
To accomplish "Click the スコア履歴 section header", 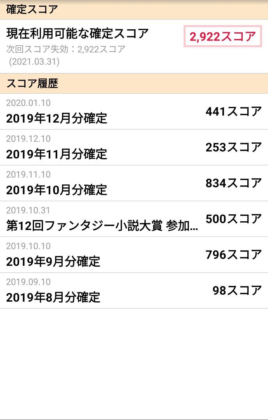I will click(32, 83).
